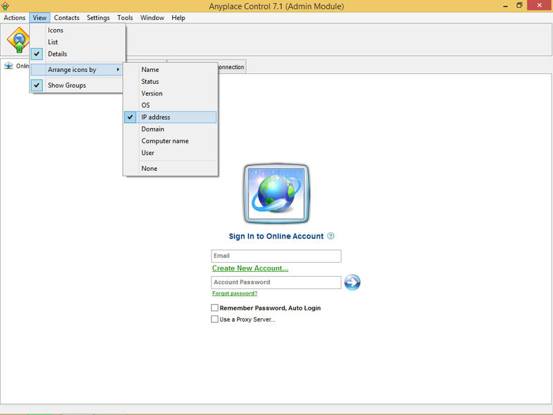The height and width of the screenshot is (415, 553).
Task: Open the Contacts menu
Action: click(x=66, y=18)
